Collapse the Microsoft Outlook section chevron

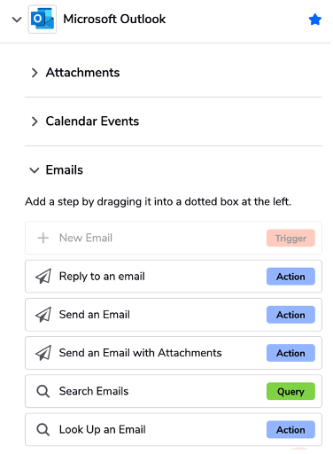tap(17, 20)
